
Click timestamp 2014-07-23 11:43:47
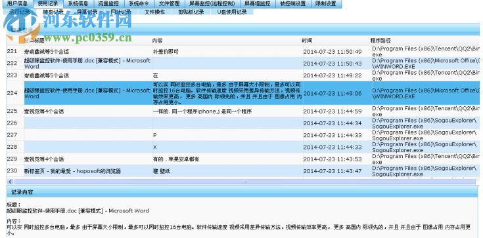coord(333,171)
